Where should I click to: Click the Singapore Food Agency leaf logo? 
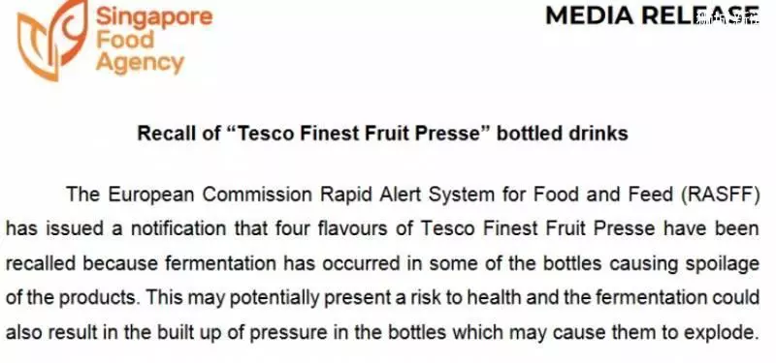point(52,40)
